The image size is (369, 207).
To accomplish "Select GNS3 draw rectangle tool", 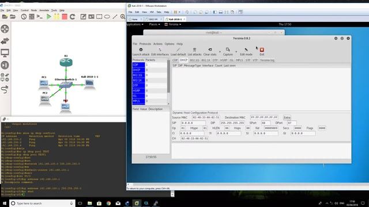I will click(99, 17).
